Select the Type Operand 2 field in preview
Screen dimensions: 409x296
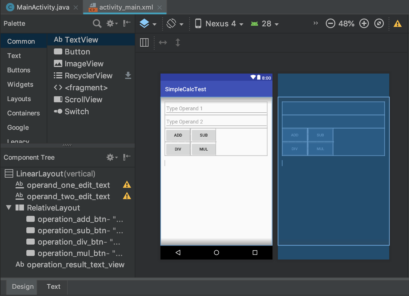click(x=216, y=121)
